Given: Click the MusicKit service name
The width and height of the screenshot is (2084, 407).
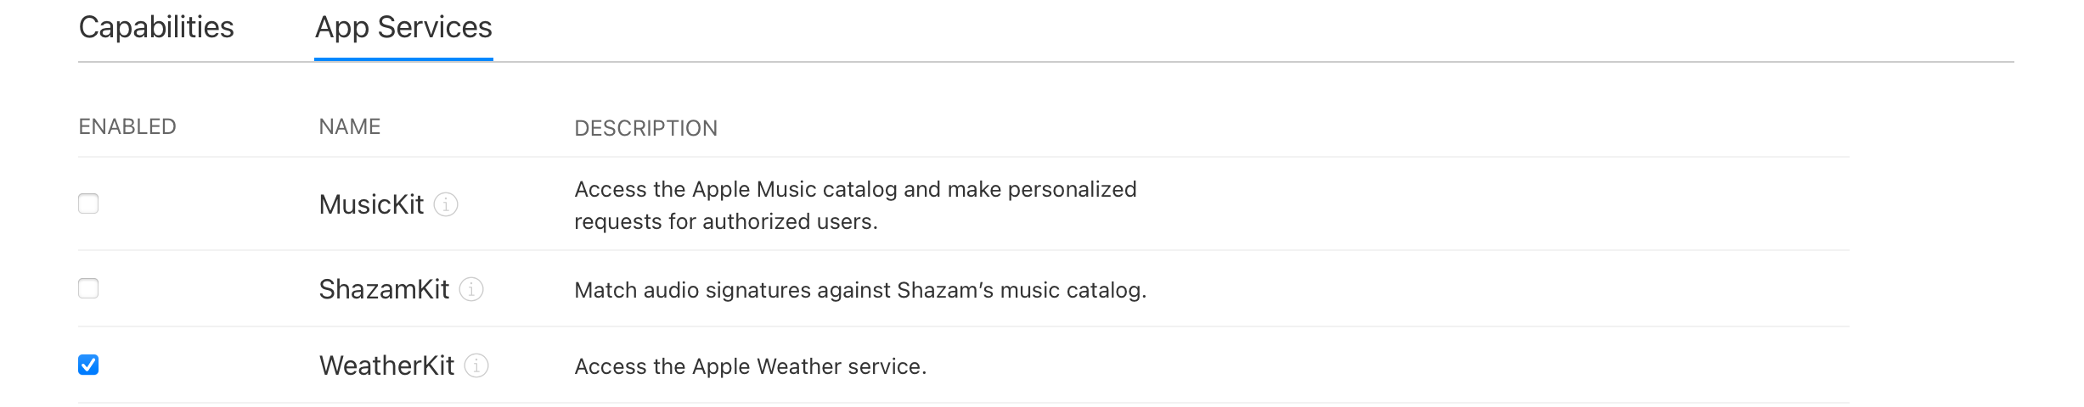Looking at the screenshot, I should [x=371, y=204].
